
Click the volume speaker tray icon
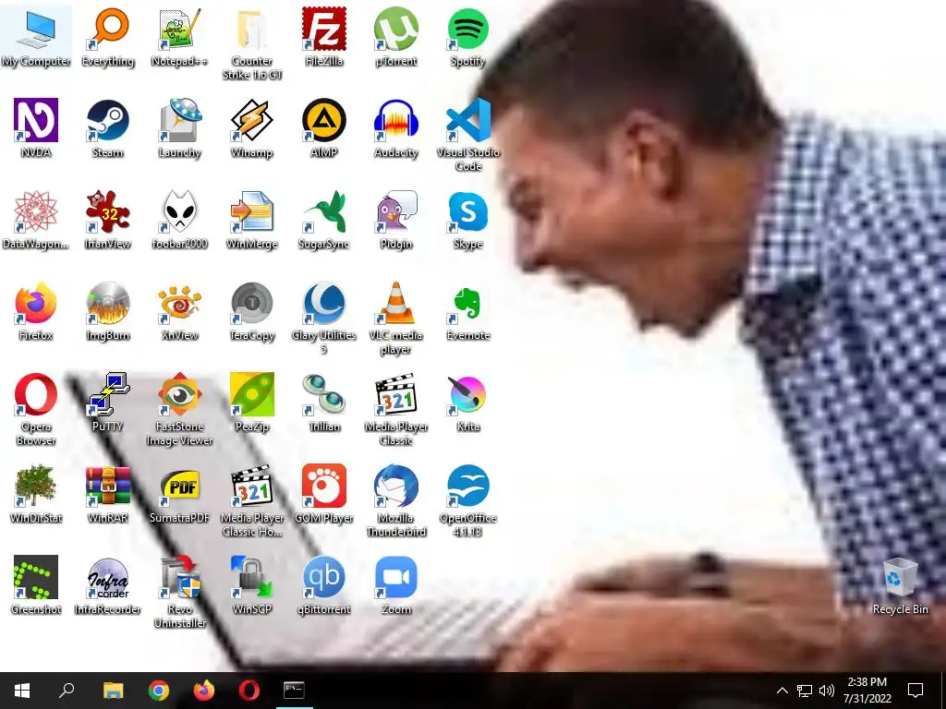point(827,691)
